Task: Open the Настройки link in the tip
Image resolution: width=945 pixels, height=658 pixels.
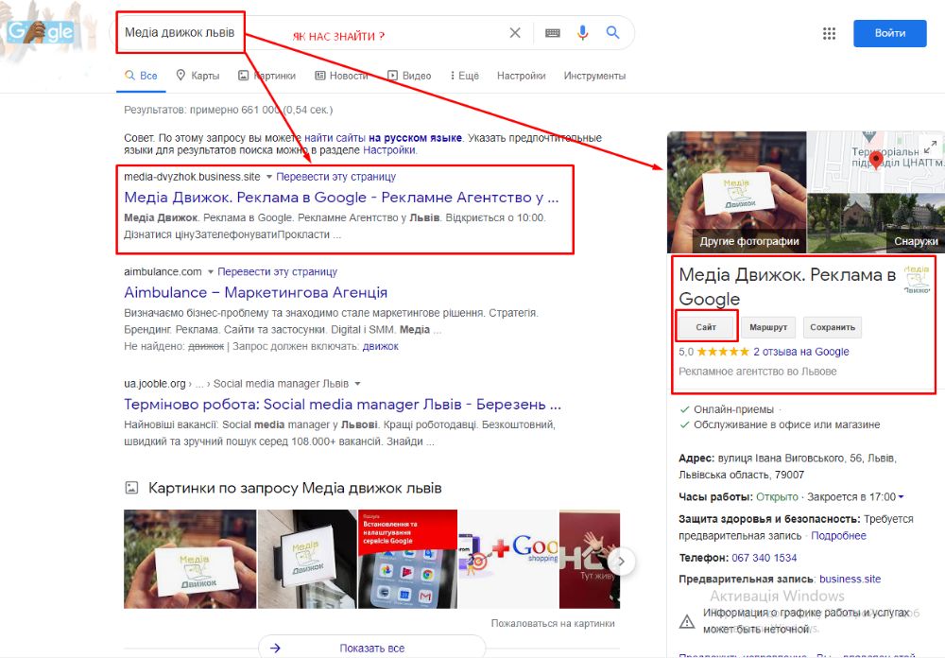Action: pyautogui.click(x=389, y=150)
